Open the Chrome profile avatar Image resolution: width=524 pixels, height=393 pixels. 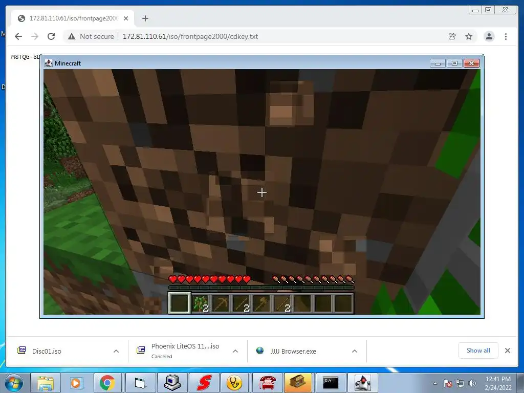coord(489,36)
